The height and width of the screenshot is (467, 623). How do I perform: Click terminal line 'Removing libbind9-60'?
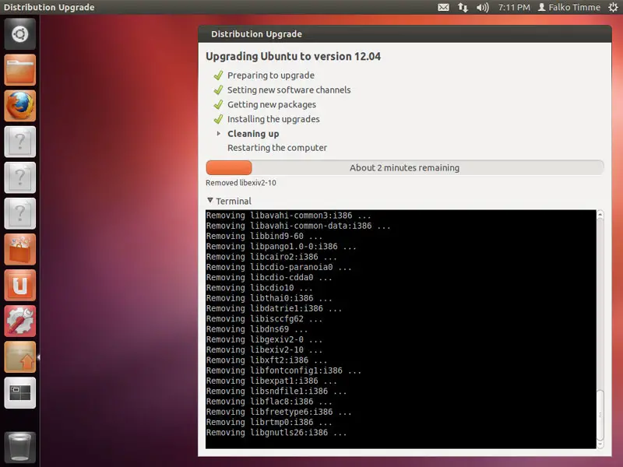click(x=264, y=236)
